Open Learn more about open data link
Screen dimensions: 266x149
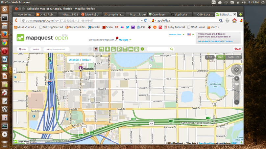point(214,37)
